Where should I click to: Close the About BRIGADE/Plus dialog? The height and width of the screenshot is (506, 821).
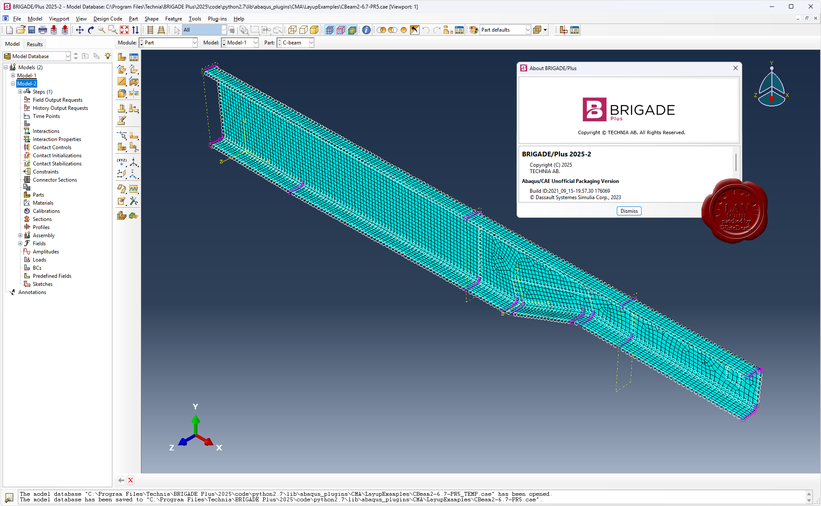735,68
